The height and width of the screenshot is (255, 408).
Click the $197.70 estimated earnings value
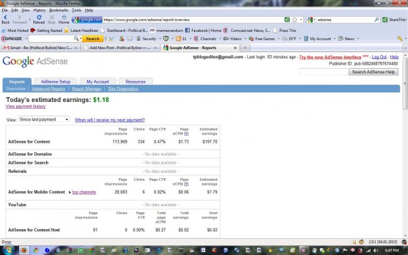click(x=209, y=142)
